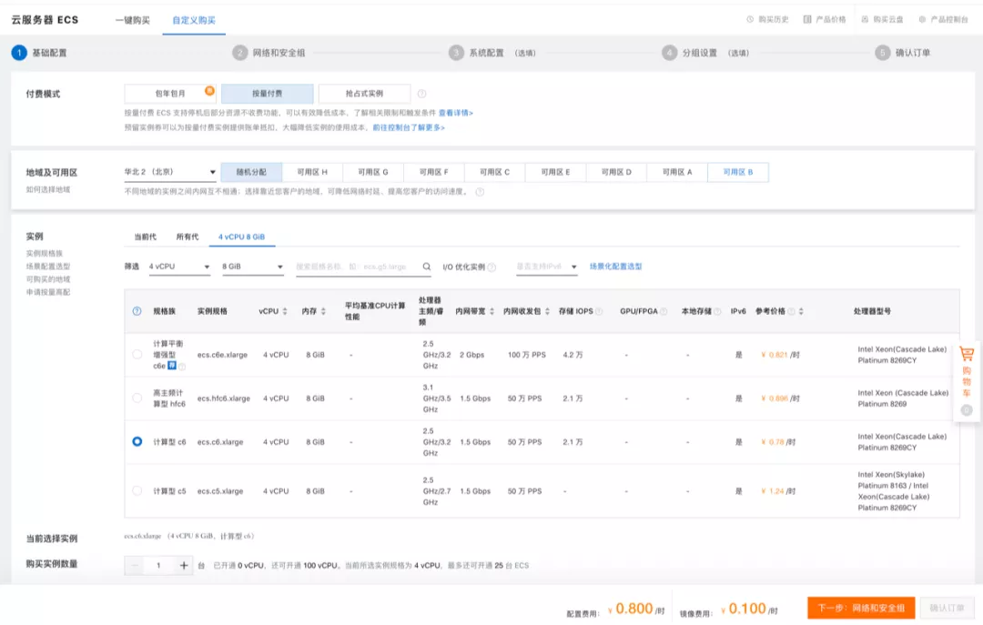Viewport: 983px width, 625px height.
Task: Open the 如何选择地域 help link
Action: click(x=48, y=189)
